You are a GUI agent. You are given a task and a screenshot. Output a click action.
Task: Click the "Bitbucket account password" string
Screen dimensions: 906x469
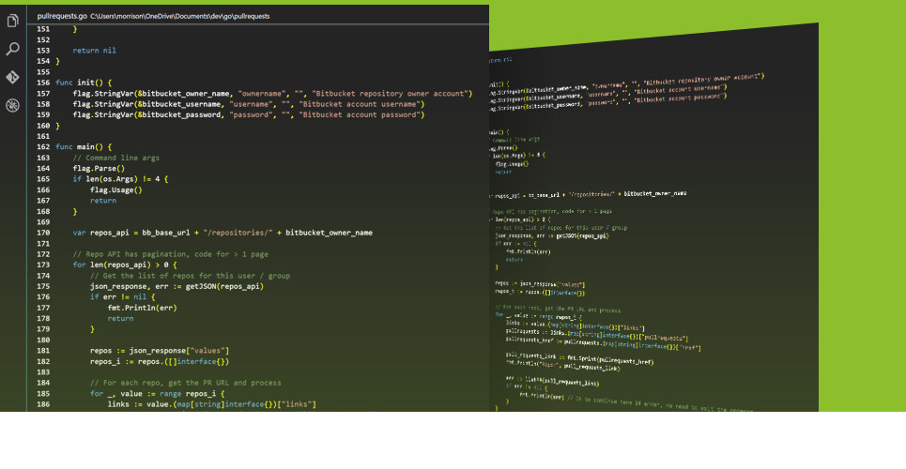click(361, 115)
